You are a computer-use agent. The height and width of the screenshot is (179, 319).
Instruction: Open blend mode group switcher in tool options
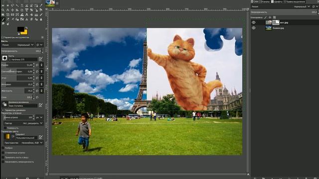(40, 45)
